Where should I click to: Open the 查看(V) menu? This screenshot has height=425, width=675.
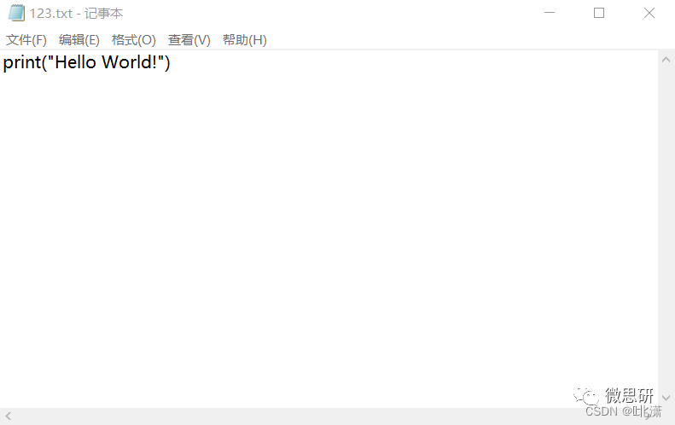tap(189, 40)
